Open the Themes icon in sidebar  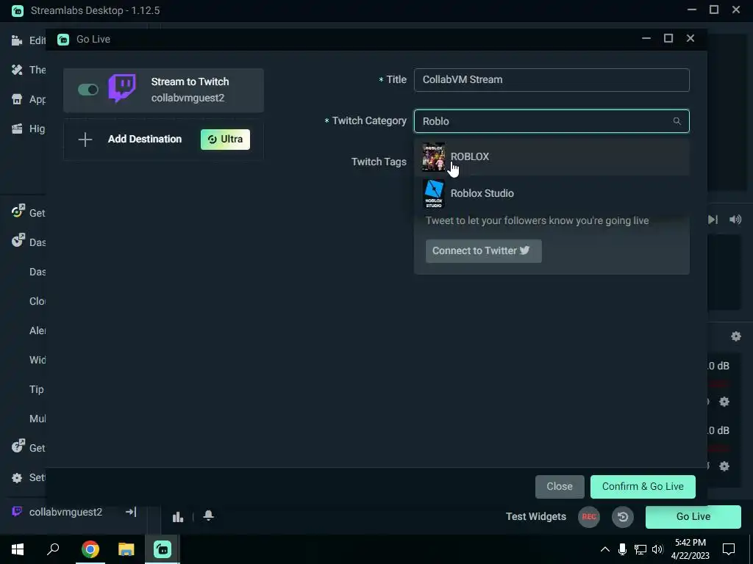(17, 70)
